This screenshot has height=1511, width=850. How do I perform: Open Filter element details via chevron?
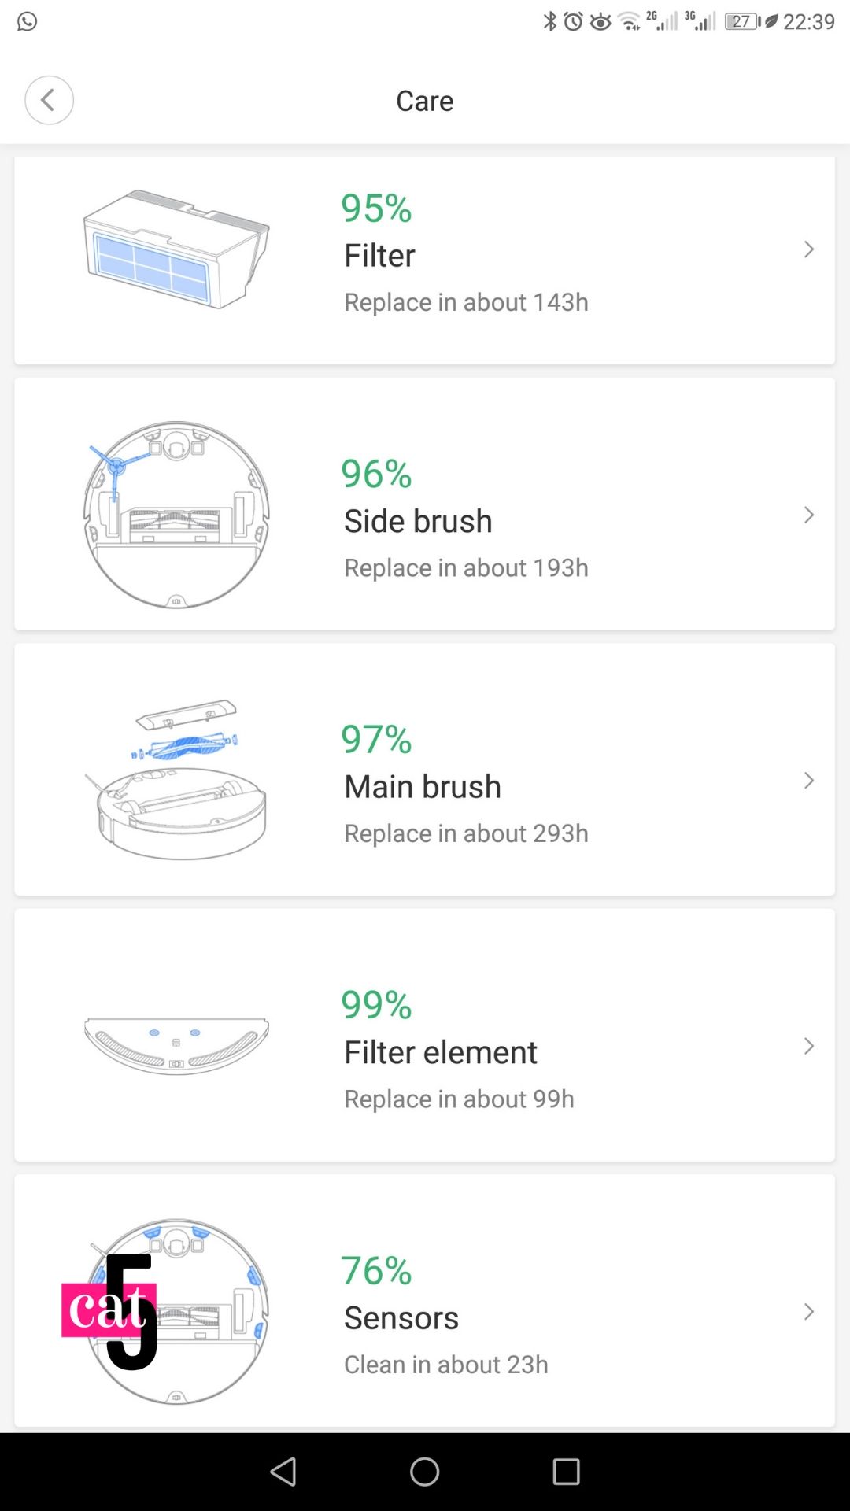click(x=808, y=1046)
